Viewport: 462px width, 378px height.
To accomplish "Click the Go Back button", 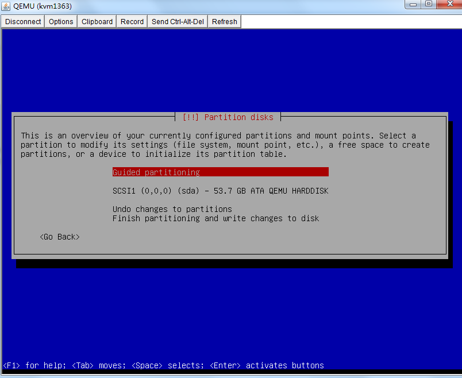I will [x=60, y=237].
